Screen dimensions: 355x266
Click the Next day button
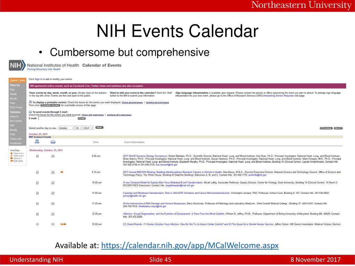click(338, 128)
